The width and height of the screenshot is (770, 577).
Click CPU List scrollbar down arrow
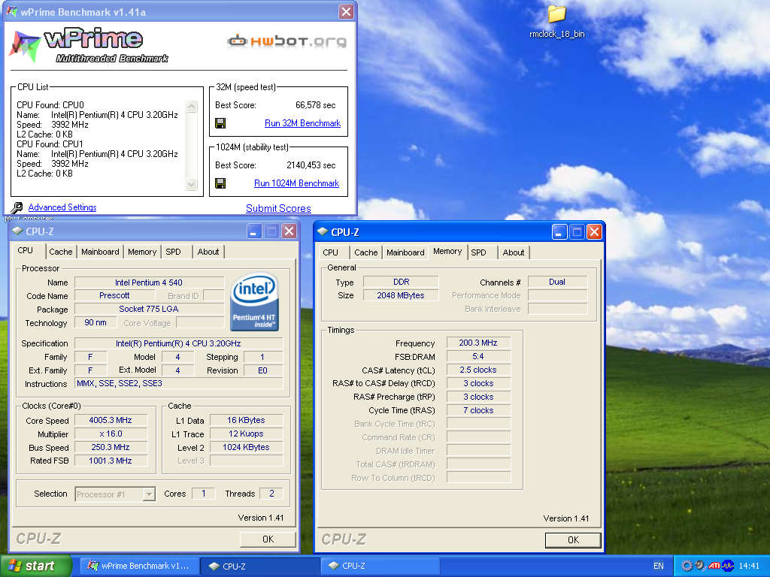click(x=192, y=185)
